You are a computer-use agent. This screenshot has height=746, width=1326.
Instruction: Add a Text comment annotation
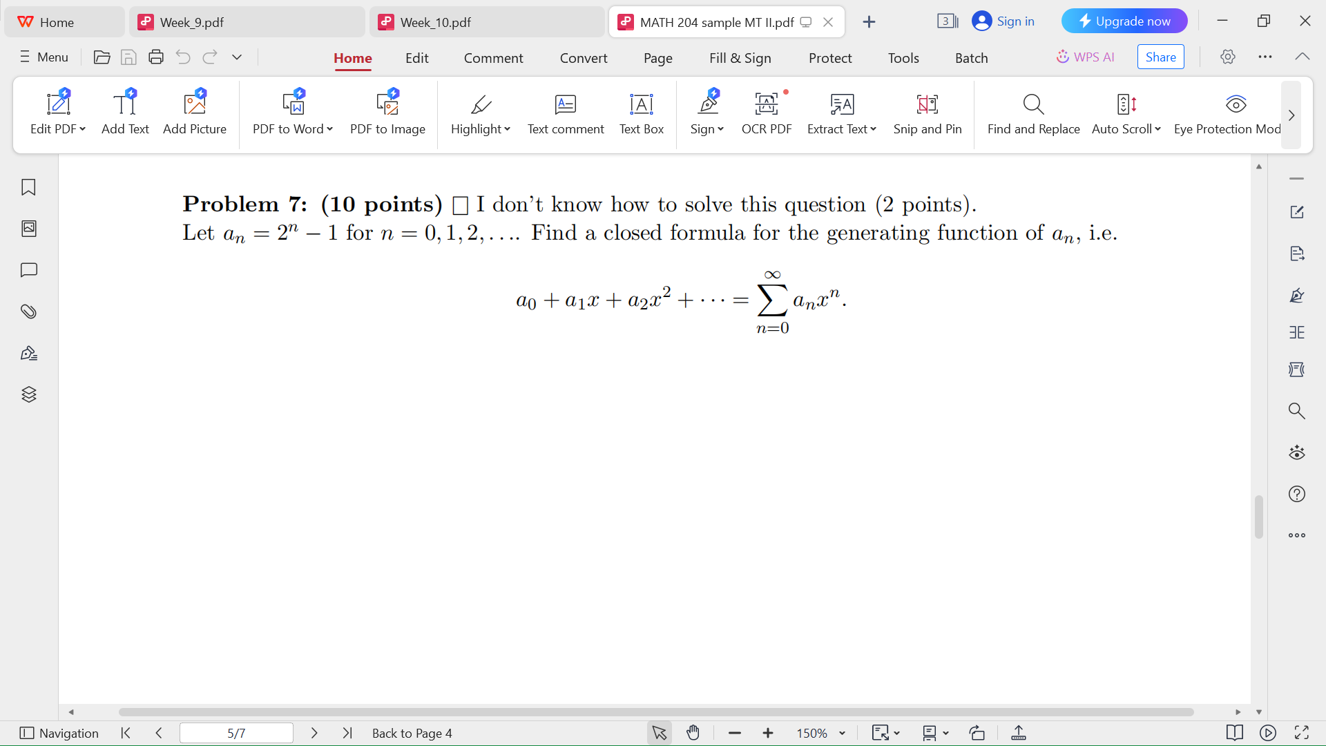(565, 113)
